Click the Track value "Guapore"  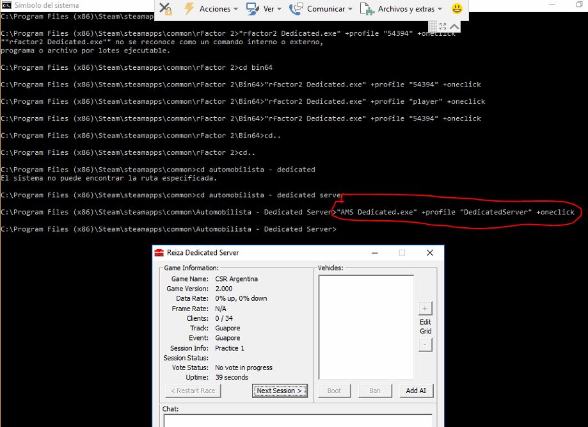tap(228, 328)
